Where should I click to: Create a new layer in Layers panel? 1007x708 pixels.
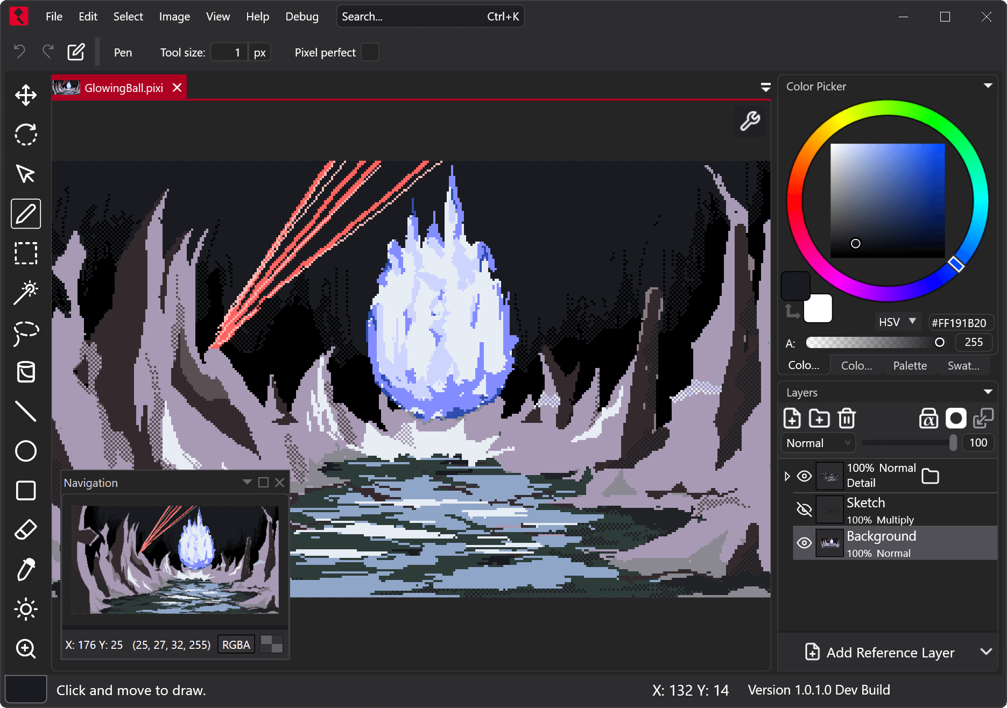pyautogui.click(x=792, y=418)
